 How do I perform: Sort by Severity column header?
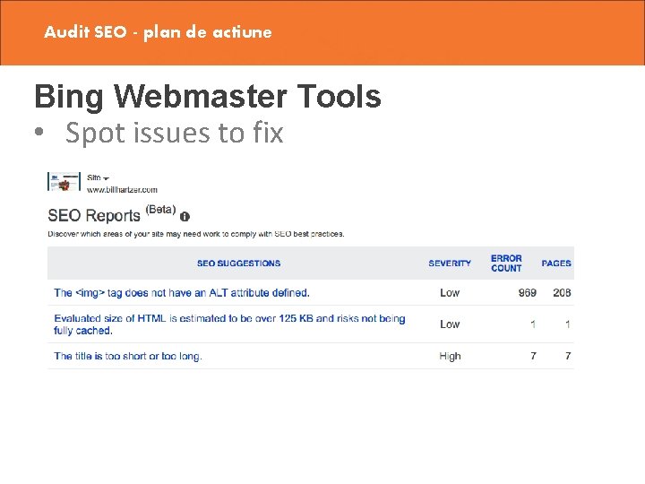click(450, 264)
